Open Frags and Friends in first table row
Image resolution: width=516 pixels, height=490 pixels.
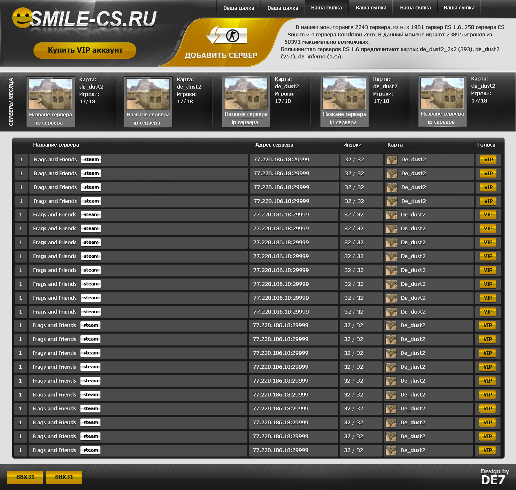click(x=55, y=160)
